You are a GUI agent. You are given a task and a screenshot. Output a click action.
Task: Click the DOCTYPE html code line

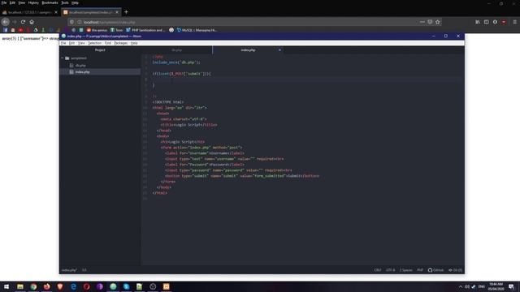click(168, 102)
